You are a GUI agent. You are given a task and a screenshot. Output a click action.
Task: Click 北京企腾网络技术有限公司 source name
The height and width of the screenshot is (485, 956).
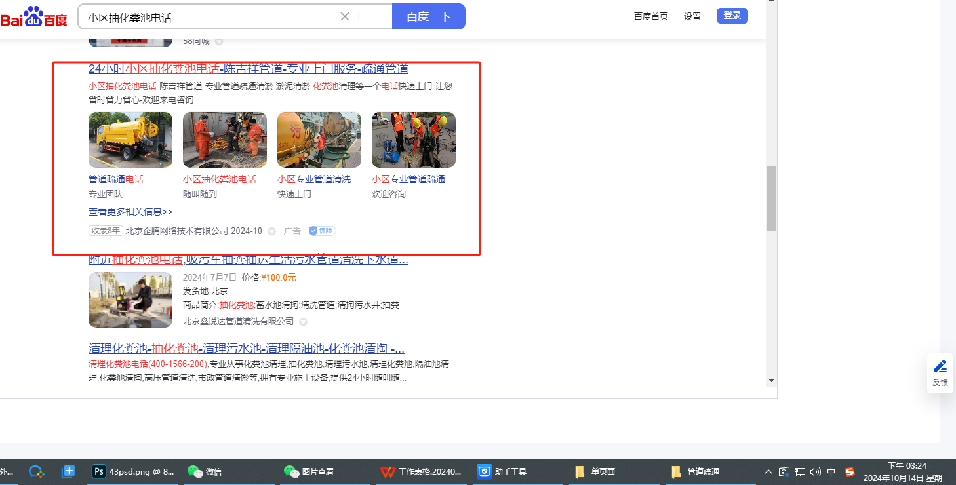pos(177,231)
